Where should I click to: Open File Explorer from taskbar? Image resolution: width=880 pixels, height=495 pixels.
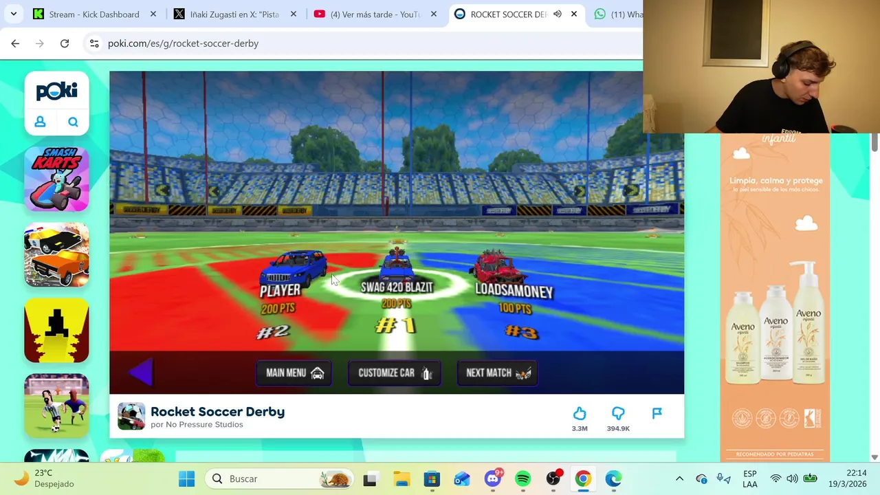(x=401, y=478)
